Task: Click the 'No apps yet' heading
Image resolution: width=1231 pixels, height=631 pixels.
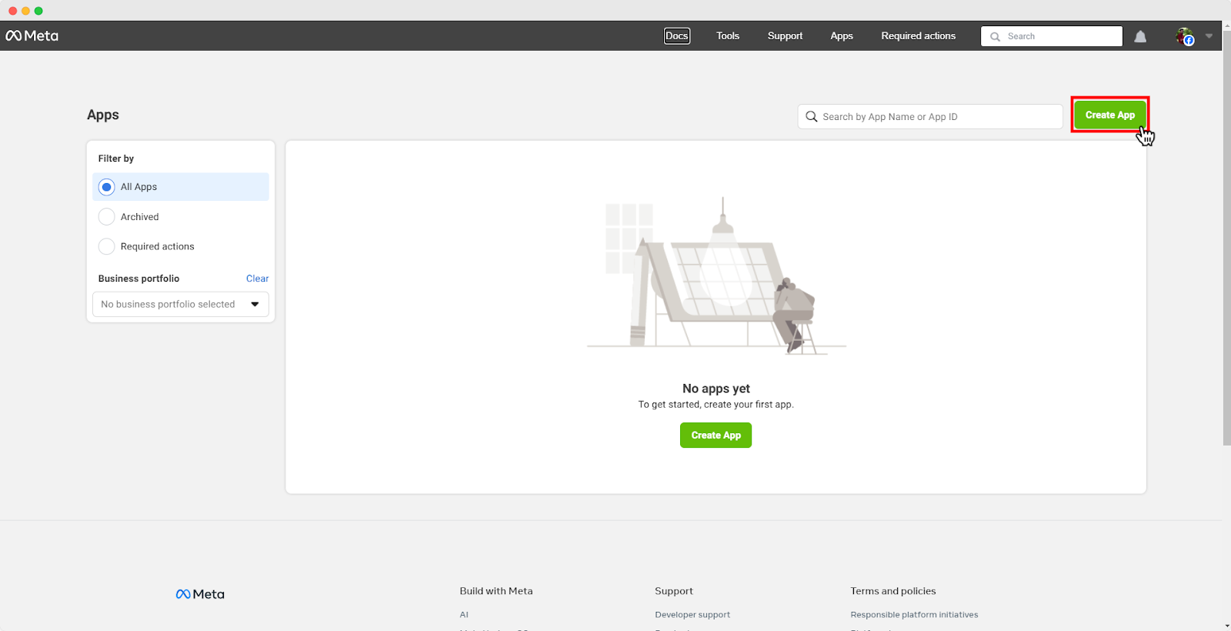Action: coord(716,389)
